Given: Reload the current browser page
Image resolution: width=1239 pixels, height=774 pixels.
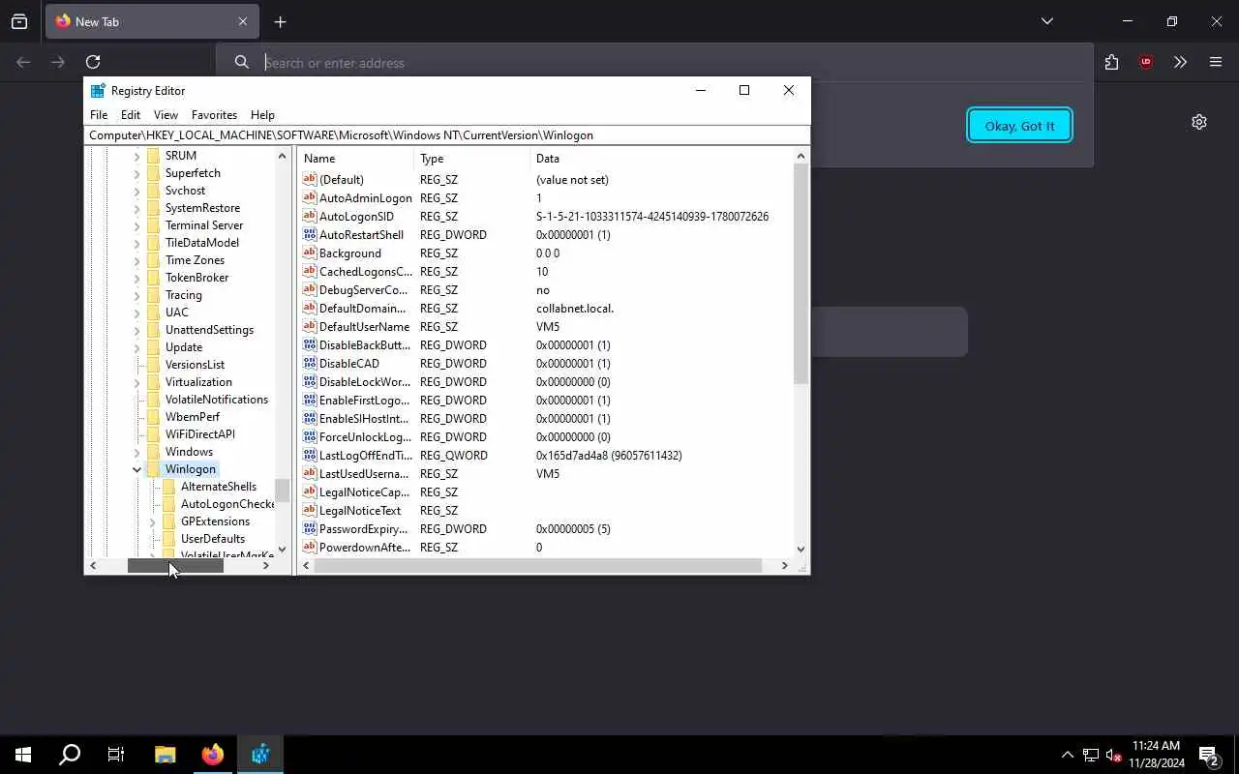Looking at the screenshot, I should [93, 62].
